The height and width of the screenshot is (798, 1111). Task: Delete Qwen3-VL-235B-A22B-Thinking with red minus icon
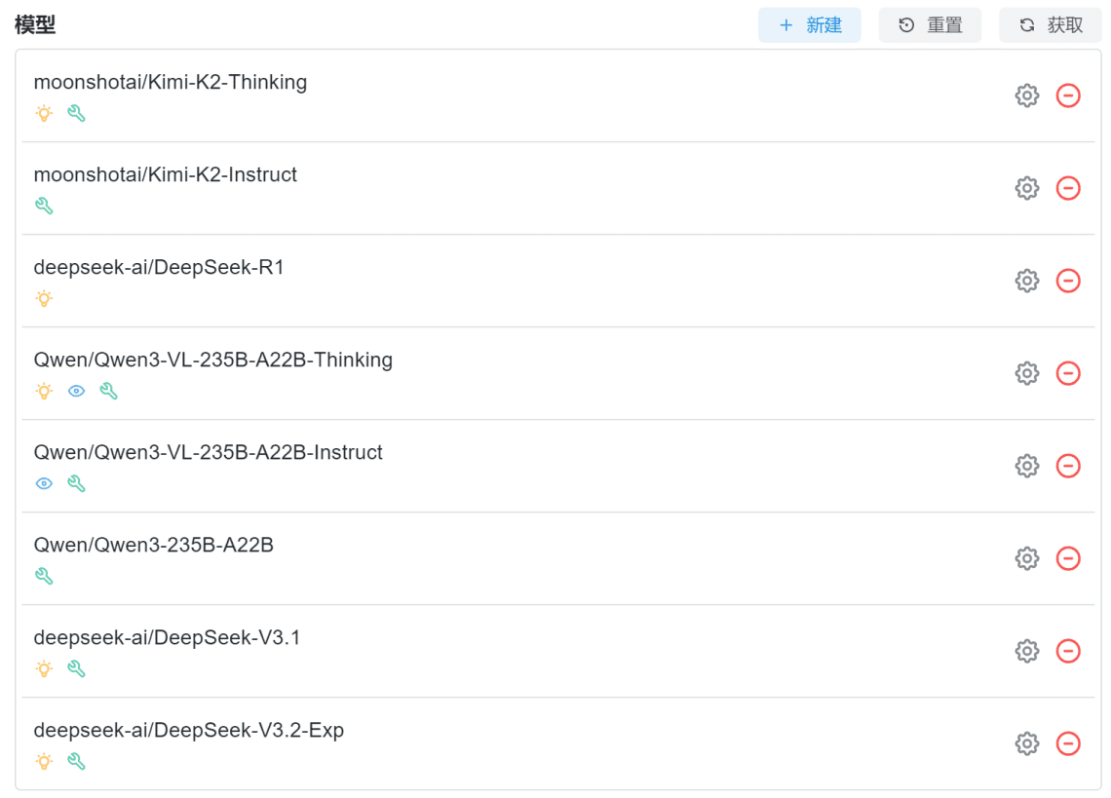[x=1068, y=373]
